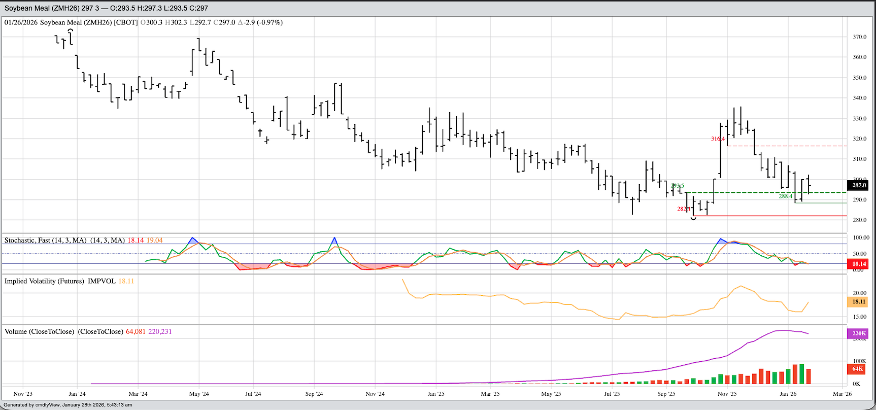876x410 pixels.
Task: Click the Mar '26 date on time axis
Action: click(842, 394)
